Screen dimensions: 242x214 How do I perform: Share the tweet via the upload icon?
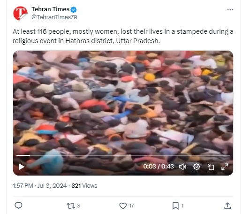coord(227,206)
